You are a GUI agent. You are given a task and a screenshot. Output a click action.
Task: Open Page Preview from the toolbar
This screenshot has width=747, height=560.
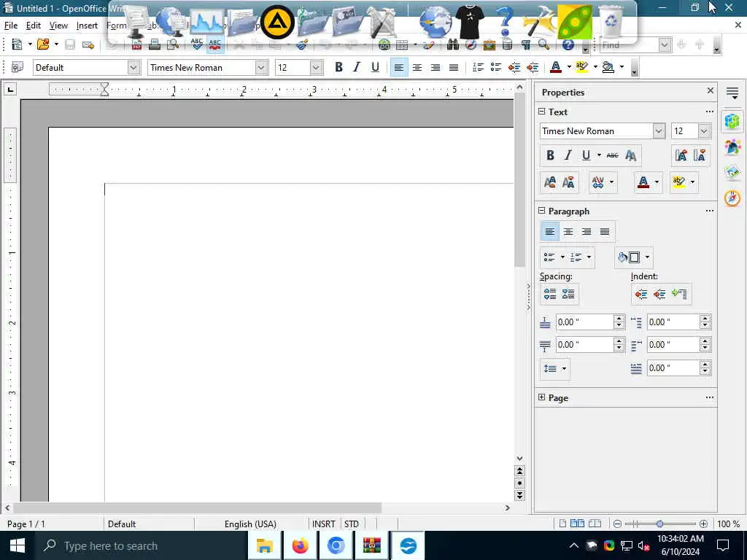(173, 44)
